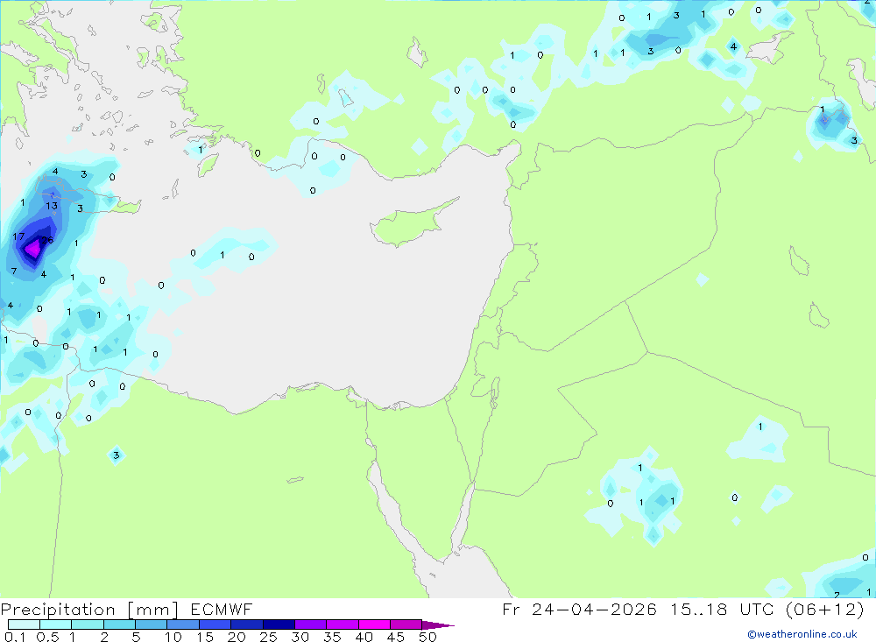This screenshot has width=876, height=642.
Task: Select the 20–25 mm legend color swatch
Action: point(246,624)
